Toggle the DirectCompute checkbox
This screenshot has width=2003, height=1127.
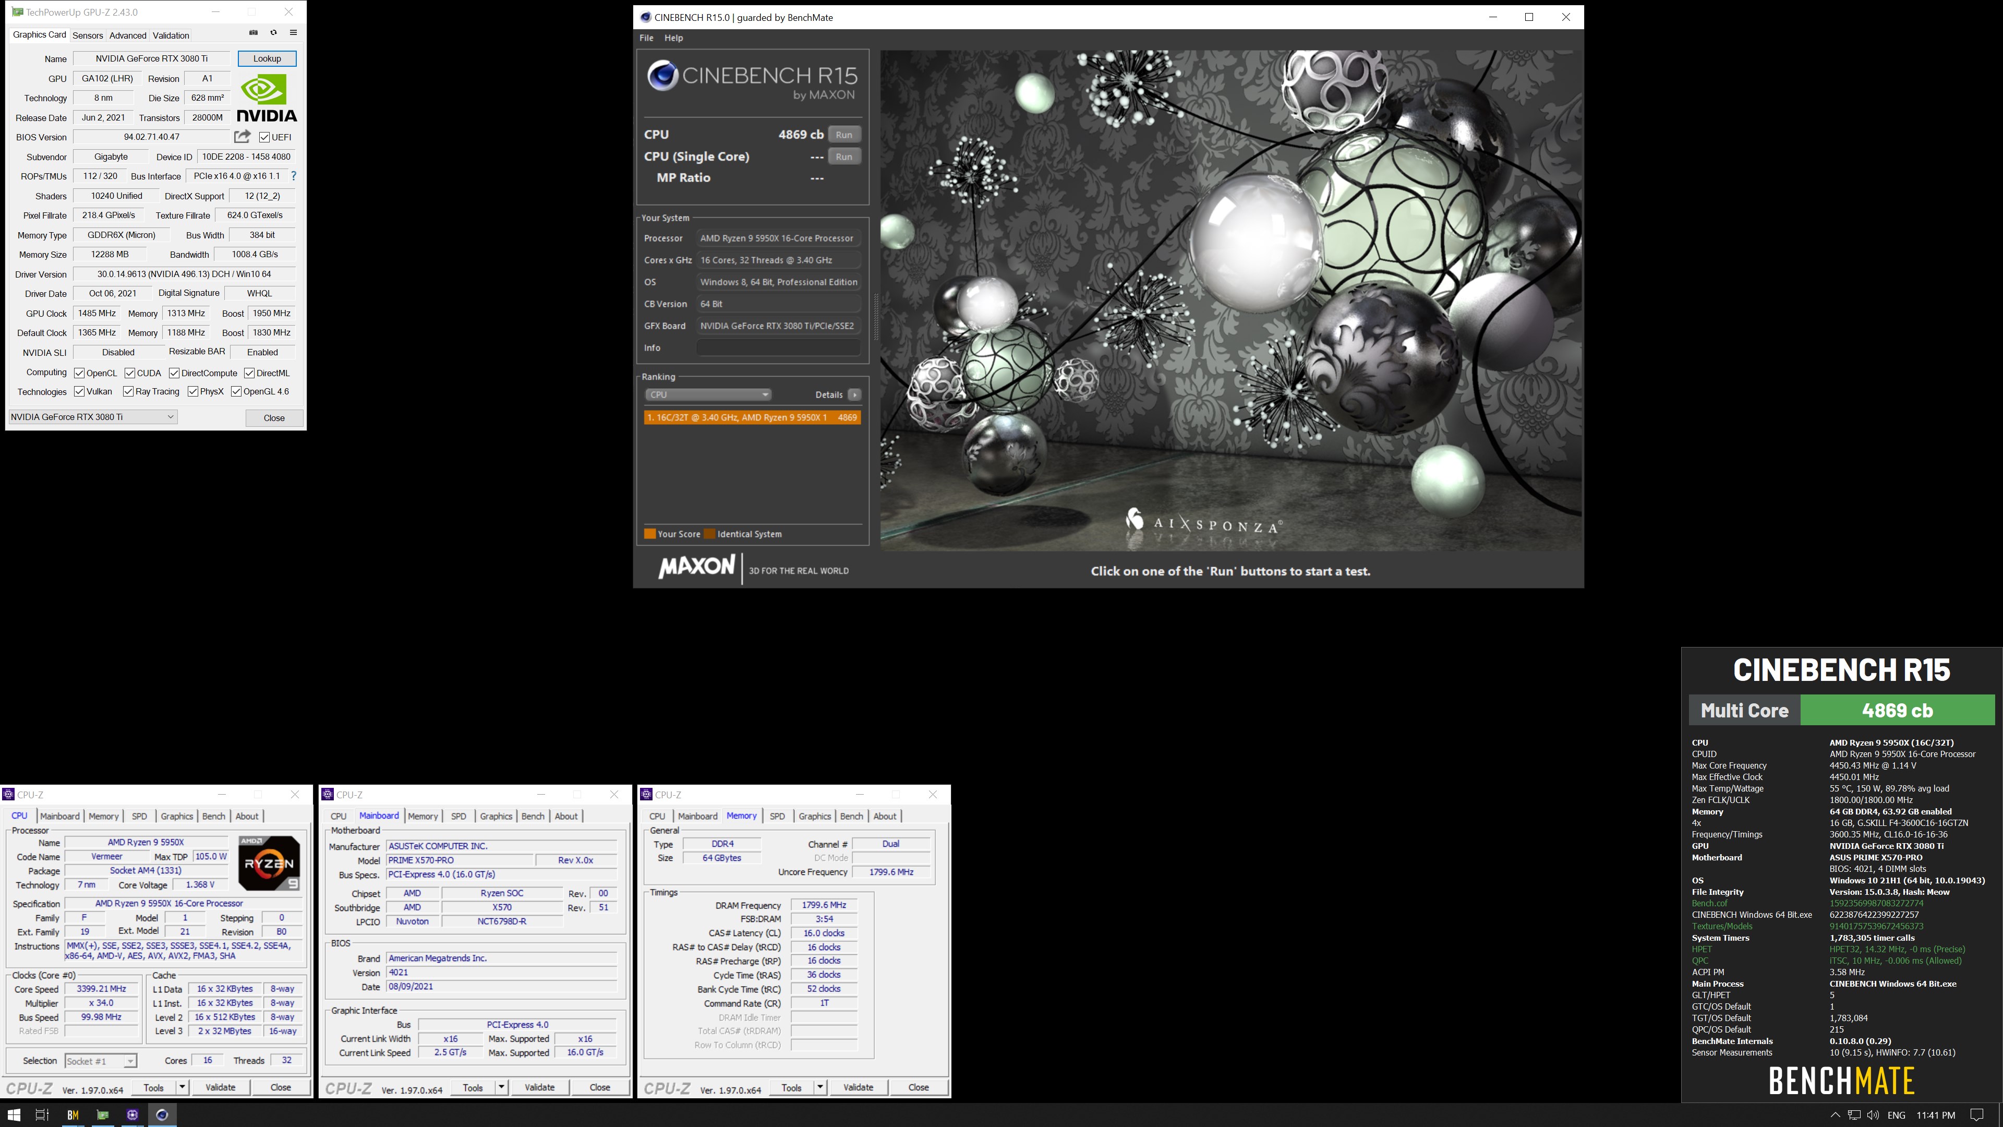coord(174,373)
